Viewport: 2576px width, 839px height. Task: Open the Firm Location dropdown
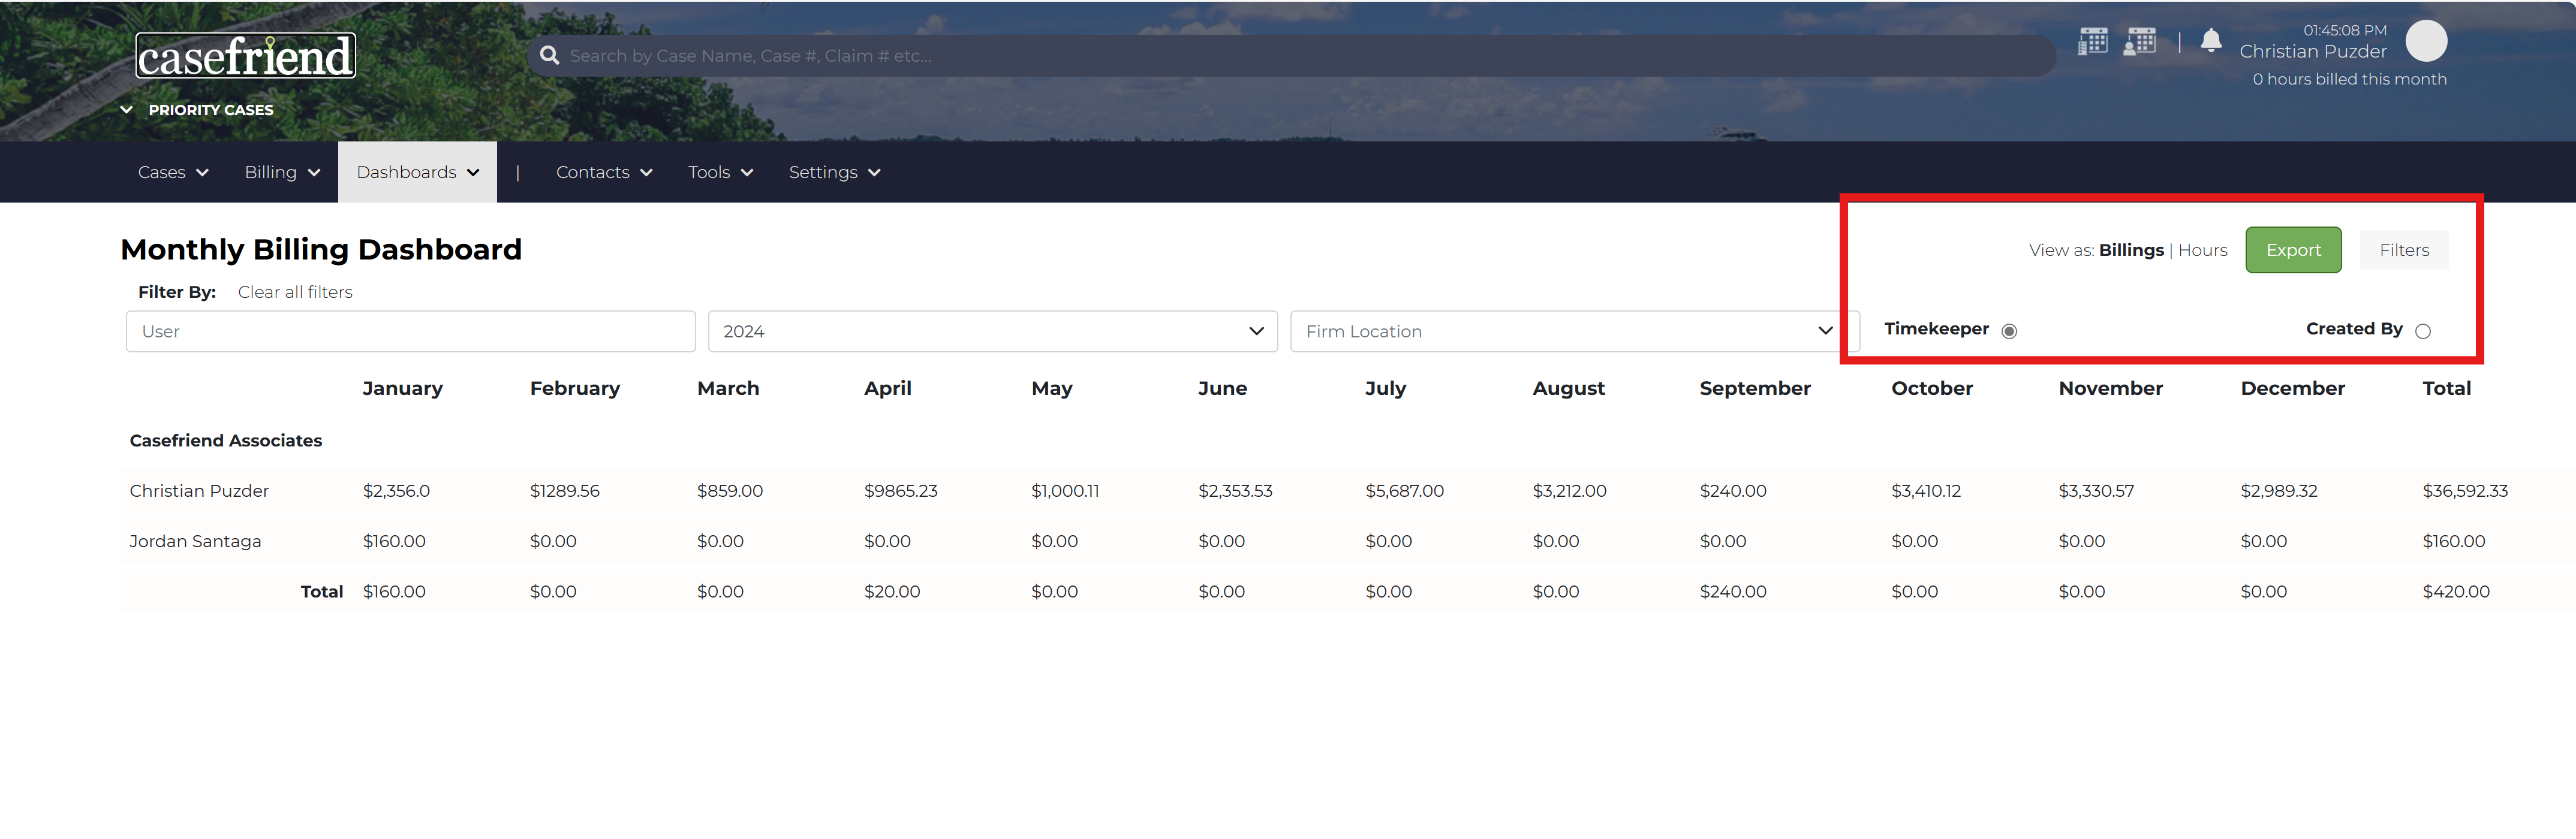[1574, 331]
